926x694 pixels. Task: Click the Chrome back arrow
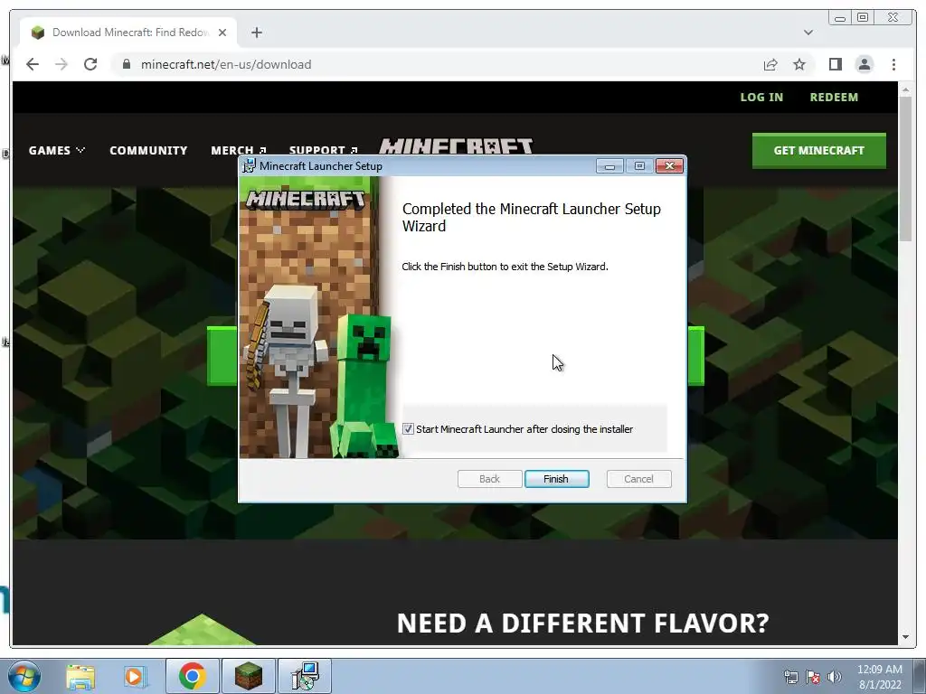click(x=33, y=64)
